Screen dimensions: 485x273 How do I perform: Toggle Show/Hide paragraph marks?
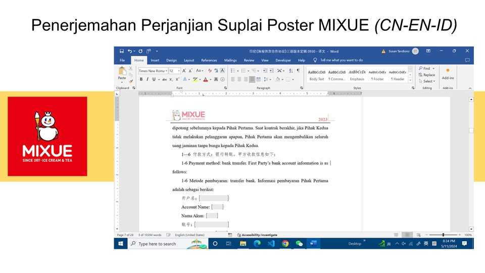[298, 71]
